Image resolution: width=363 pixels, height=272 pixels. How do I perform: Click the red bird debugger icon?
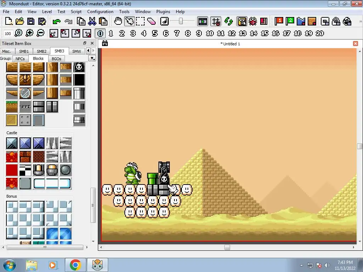point(253,21)
